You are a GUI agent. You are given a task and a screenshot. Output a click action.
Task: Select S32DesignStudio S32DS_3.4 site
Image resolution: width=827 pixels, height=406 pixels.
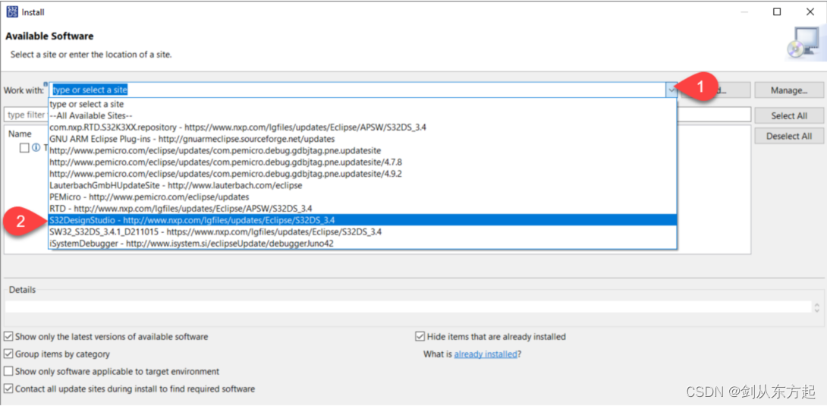coord(362,220)
